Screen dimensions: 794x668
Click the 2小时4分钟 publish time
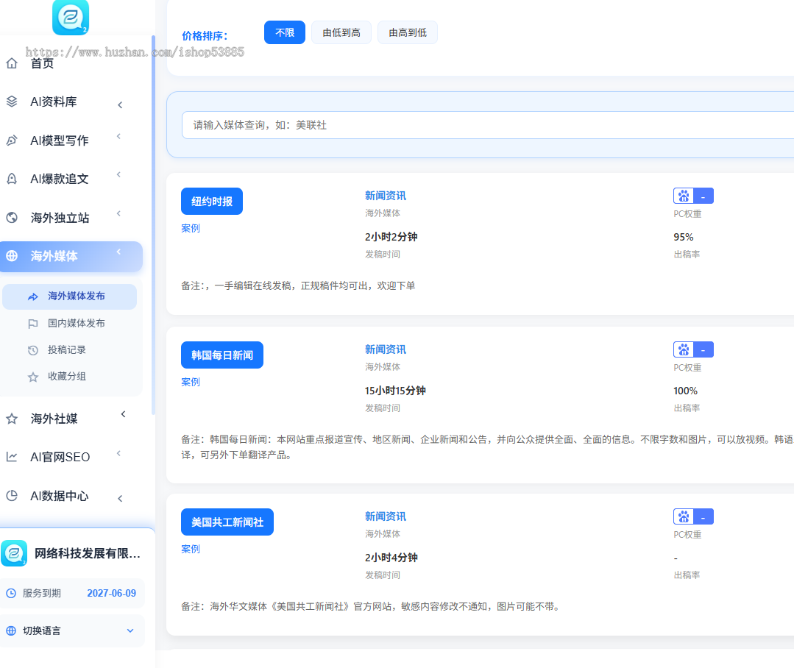coord(391,558)
